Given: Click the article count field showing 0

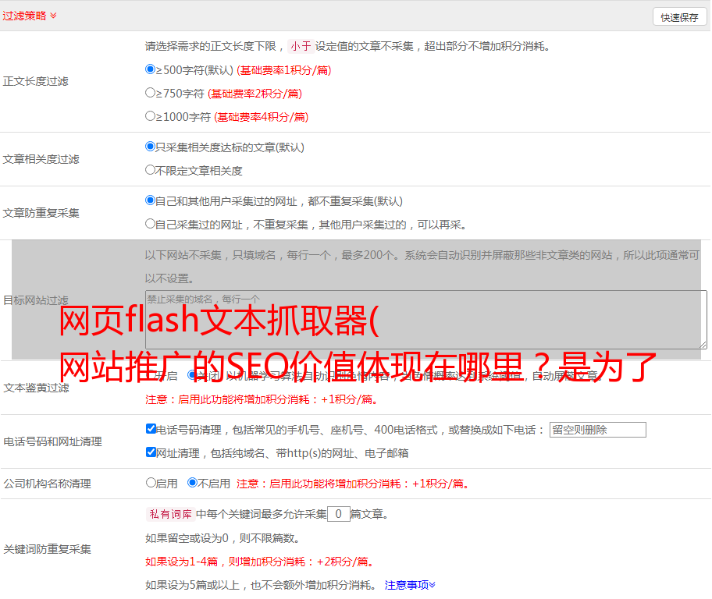Looking at the screenshot, I should pyautogui.click(x=339, y=514).
